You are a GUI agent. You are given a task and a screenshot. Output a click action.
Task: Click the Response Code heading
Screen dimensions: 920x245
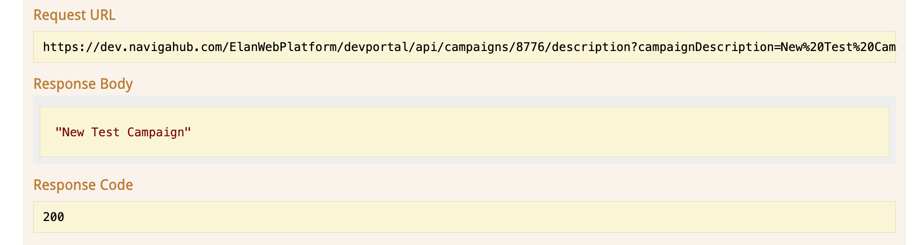(x=83, y=185)
